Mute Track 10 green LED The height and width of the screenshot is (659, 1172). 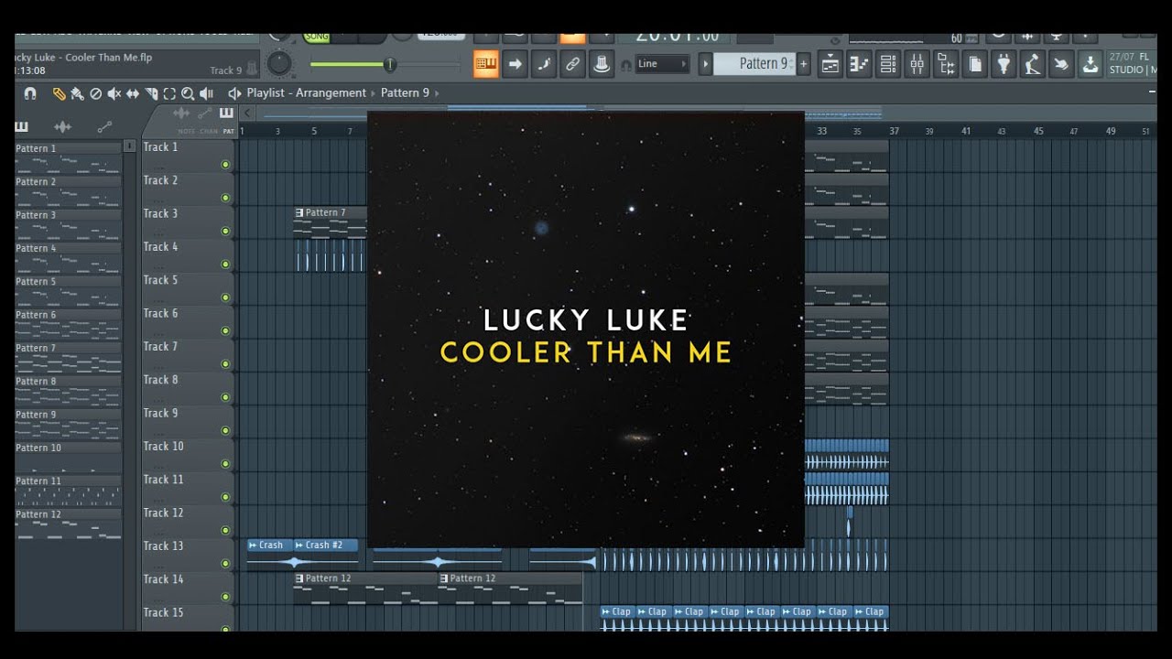coord(225,464)
